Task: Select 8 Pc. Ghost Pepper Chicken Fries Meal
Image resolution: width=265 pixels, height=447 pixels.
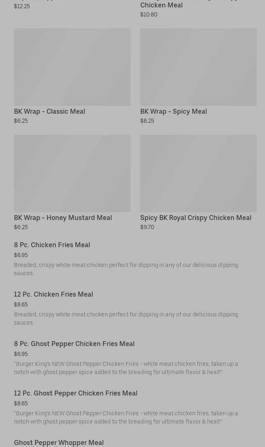Action: click(74, 344)
